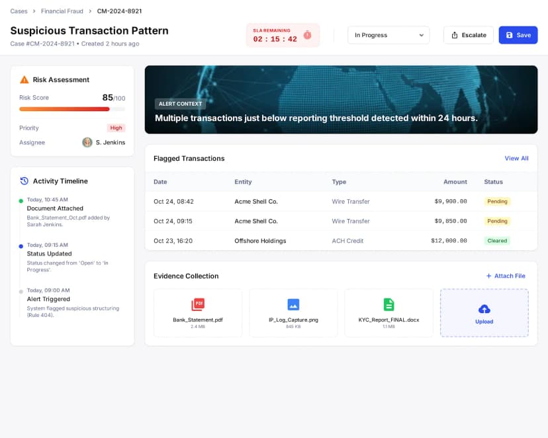The height and width of the screenshot is (438, 548).
Task: Open the IP_Log_Capture.png image icon
Action: click(x=293, y=304)
